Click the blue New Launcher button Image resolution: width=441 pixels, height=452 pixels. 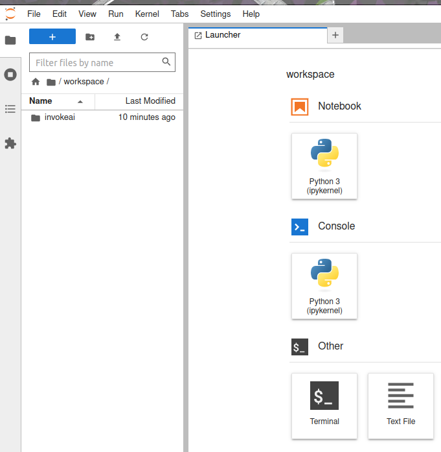(52, 37)
